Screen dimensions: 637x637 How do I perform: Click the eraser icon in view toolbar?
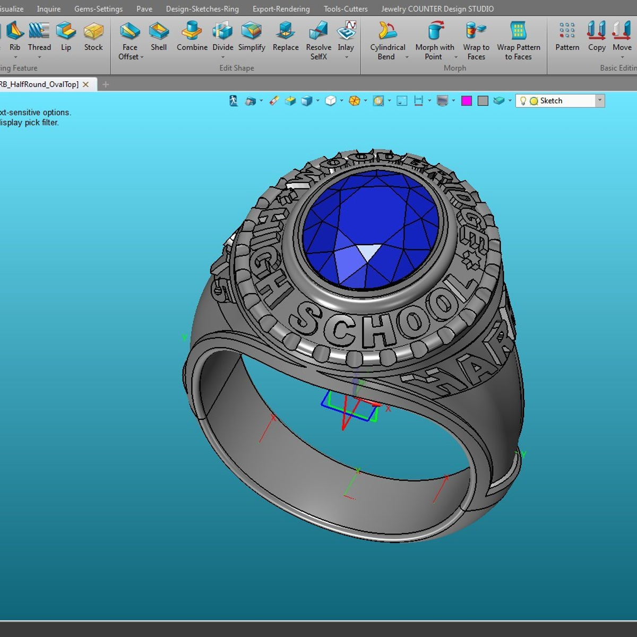point(274,101)
